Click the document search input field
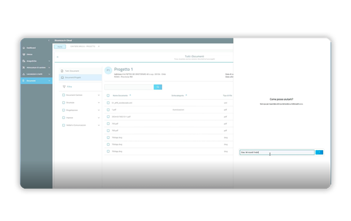The image size is (351, 221). pyautogui.click(x=129, y=87)
